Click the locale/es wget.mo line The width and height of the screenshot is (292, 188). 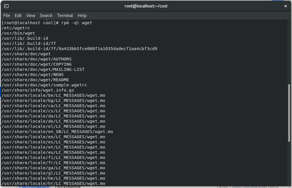point(53,142)
